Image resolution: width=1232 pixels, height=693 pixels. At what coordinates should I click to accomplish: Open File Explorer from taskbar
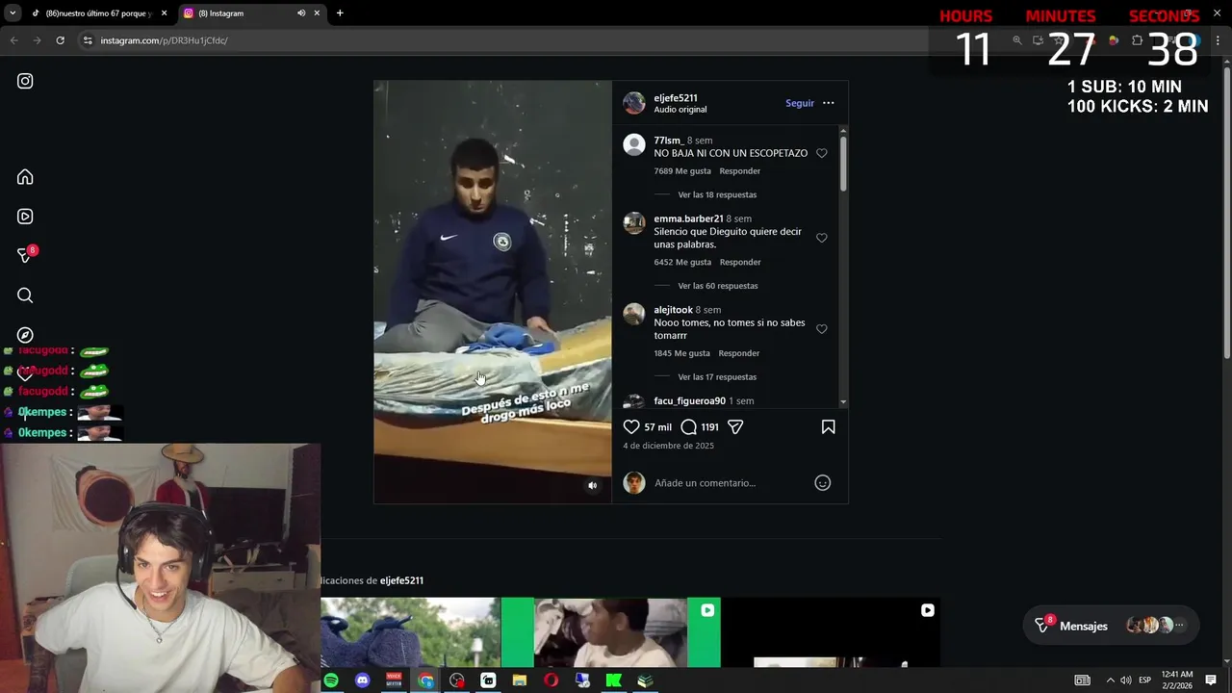coord(520,680)
